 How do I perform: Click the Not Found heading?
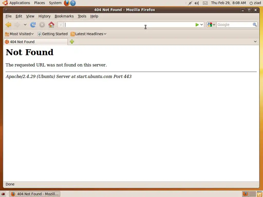pyautogui.click(x=30, y=52)
